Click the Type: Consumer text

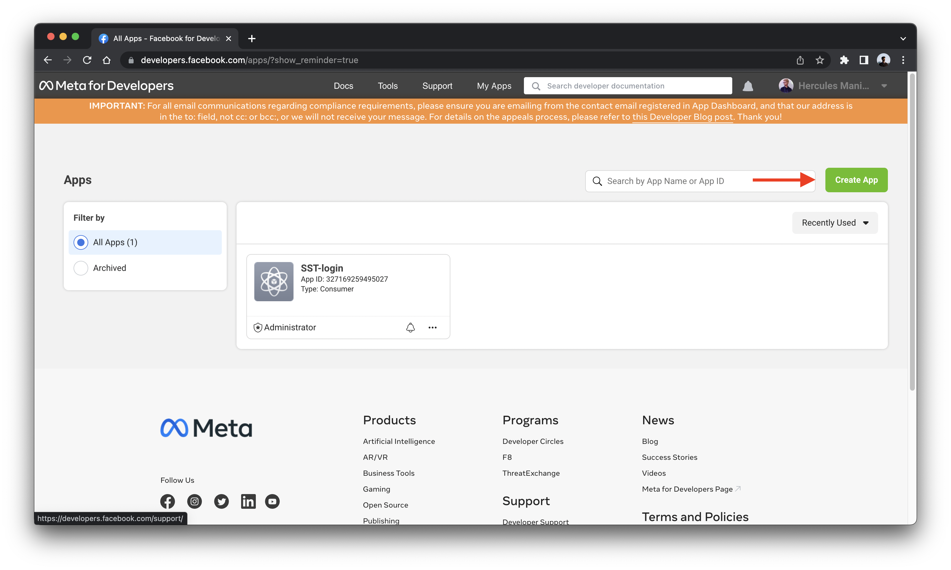[x=327, y=289]
